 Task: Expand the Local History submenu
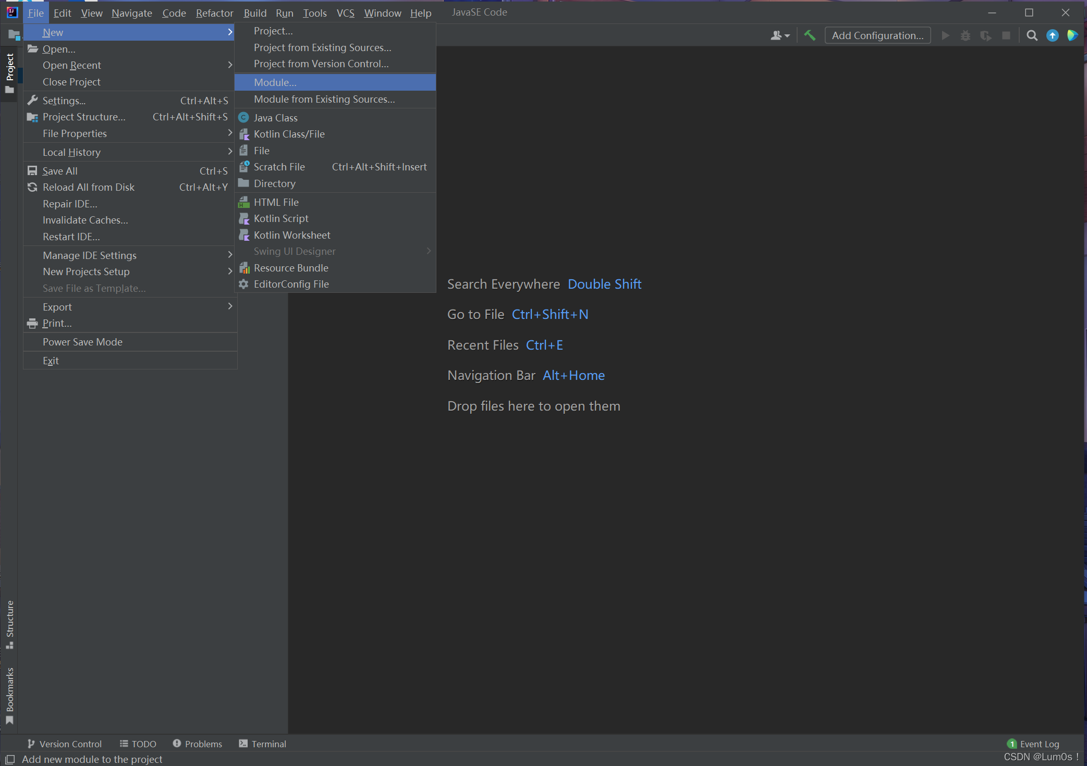coord(129,152)
